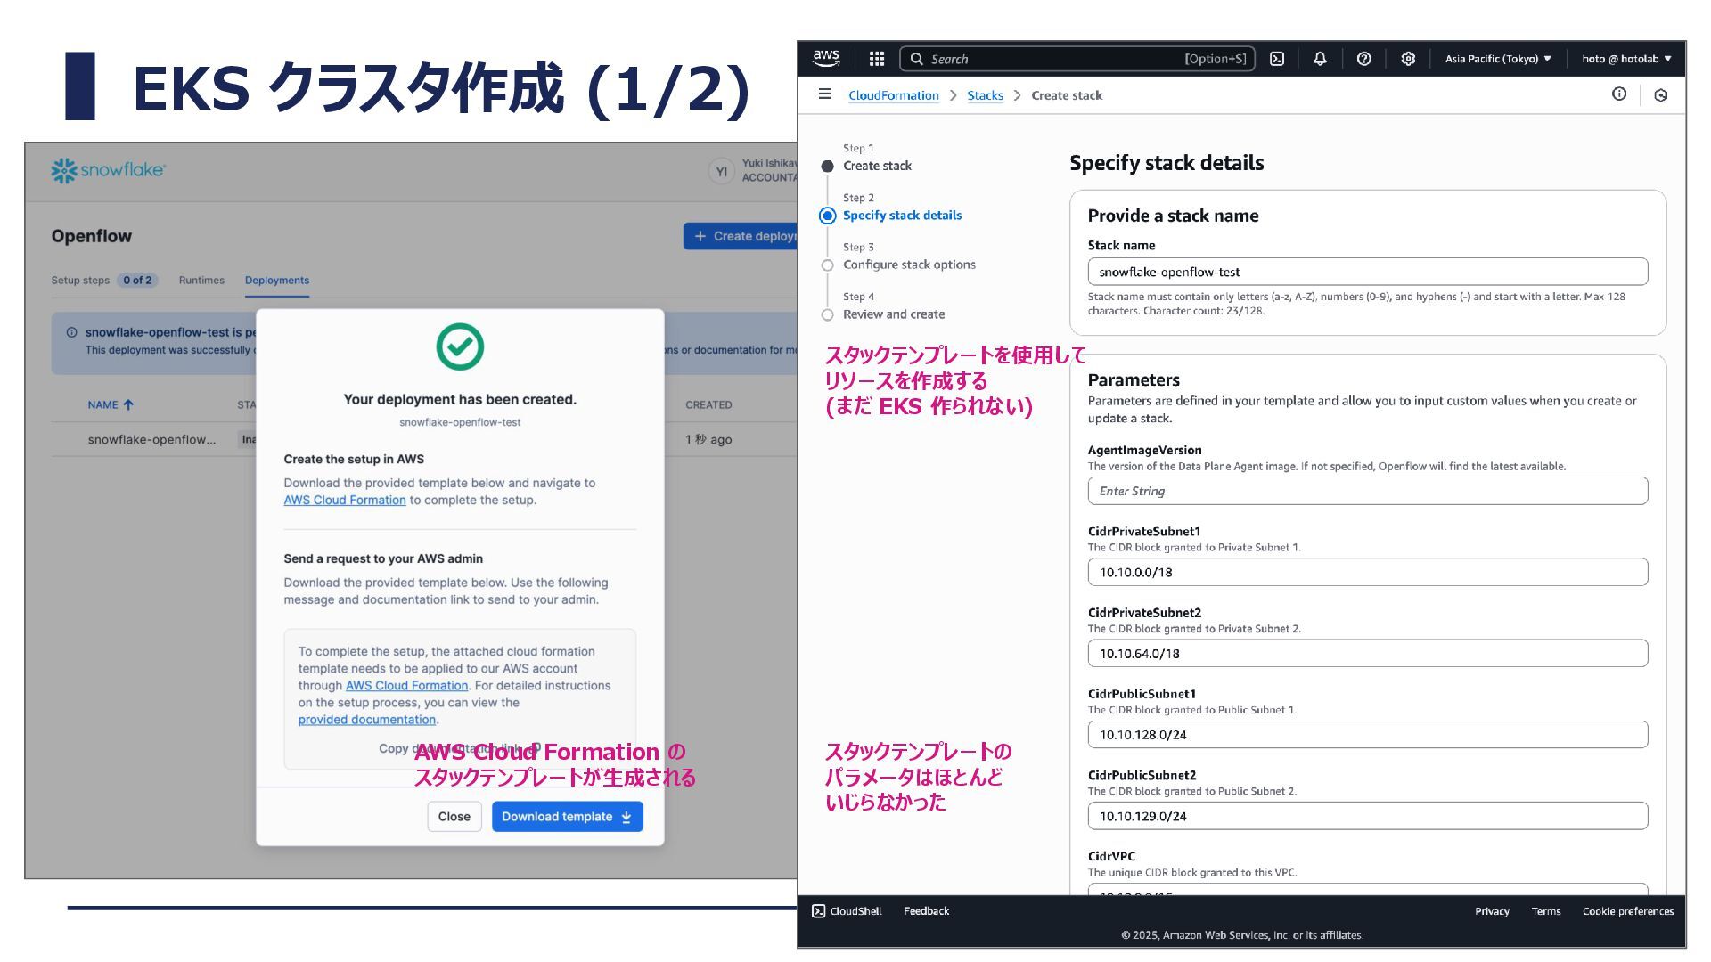Viewport: 1711px width, 962px height.
Task: Open the AWS help question icon
Action: pos(1363,59)
